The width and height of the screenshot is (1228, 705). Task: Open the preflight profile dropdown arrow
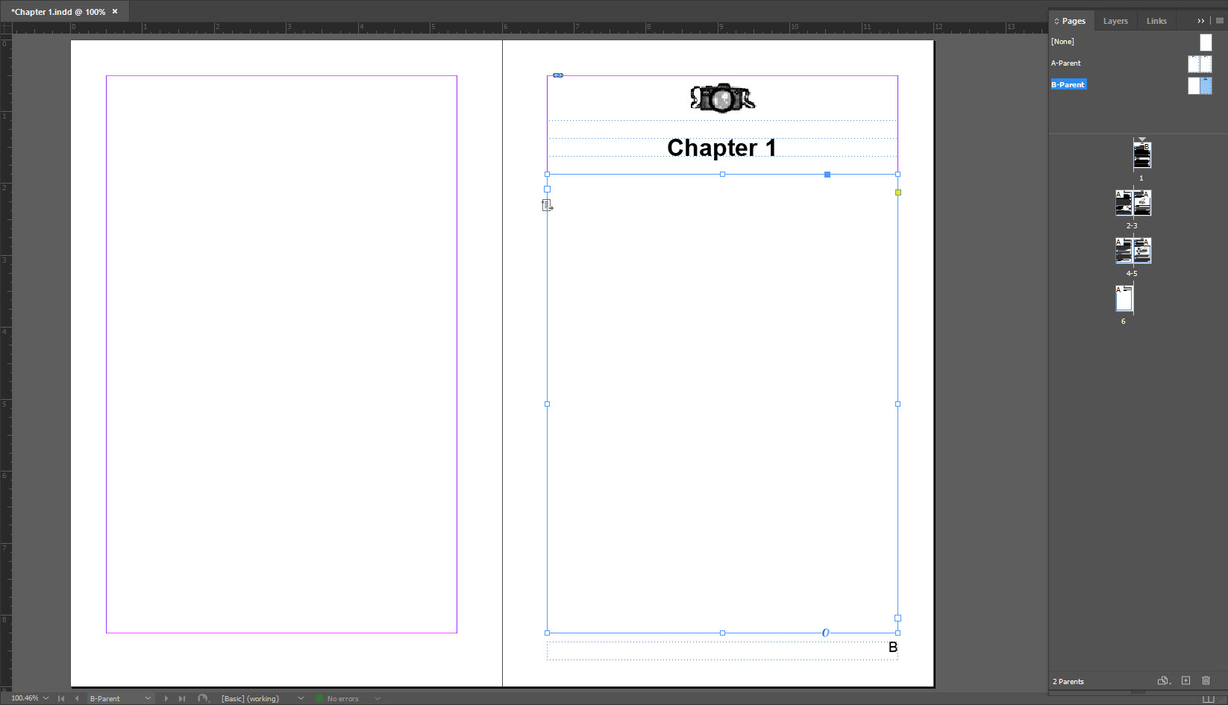click(378, 698)
